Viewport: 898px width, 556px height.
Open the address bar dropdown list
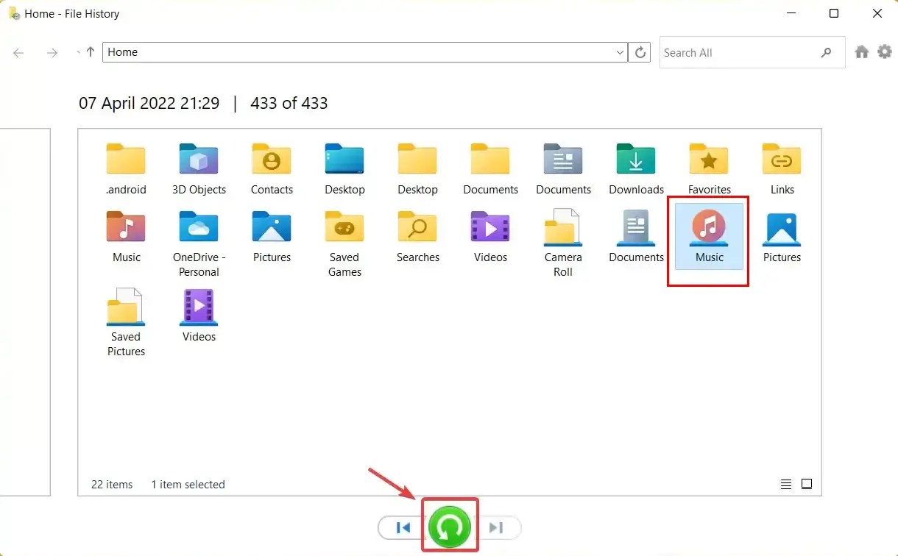(619, 52)
